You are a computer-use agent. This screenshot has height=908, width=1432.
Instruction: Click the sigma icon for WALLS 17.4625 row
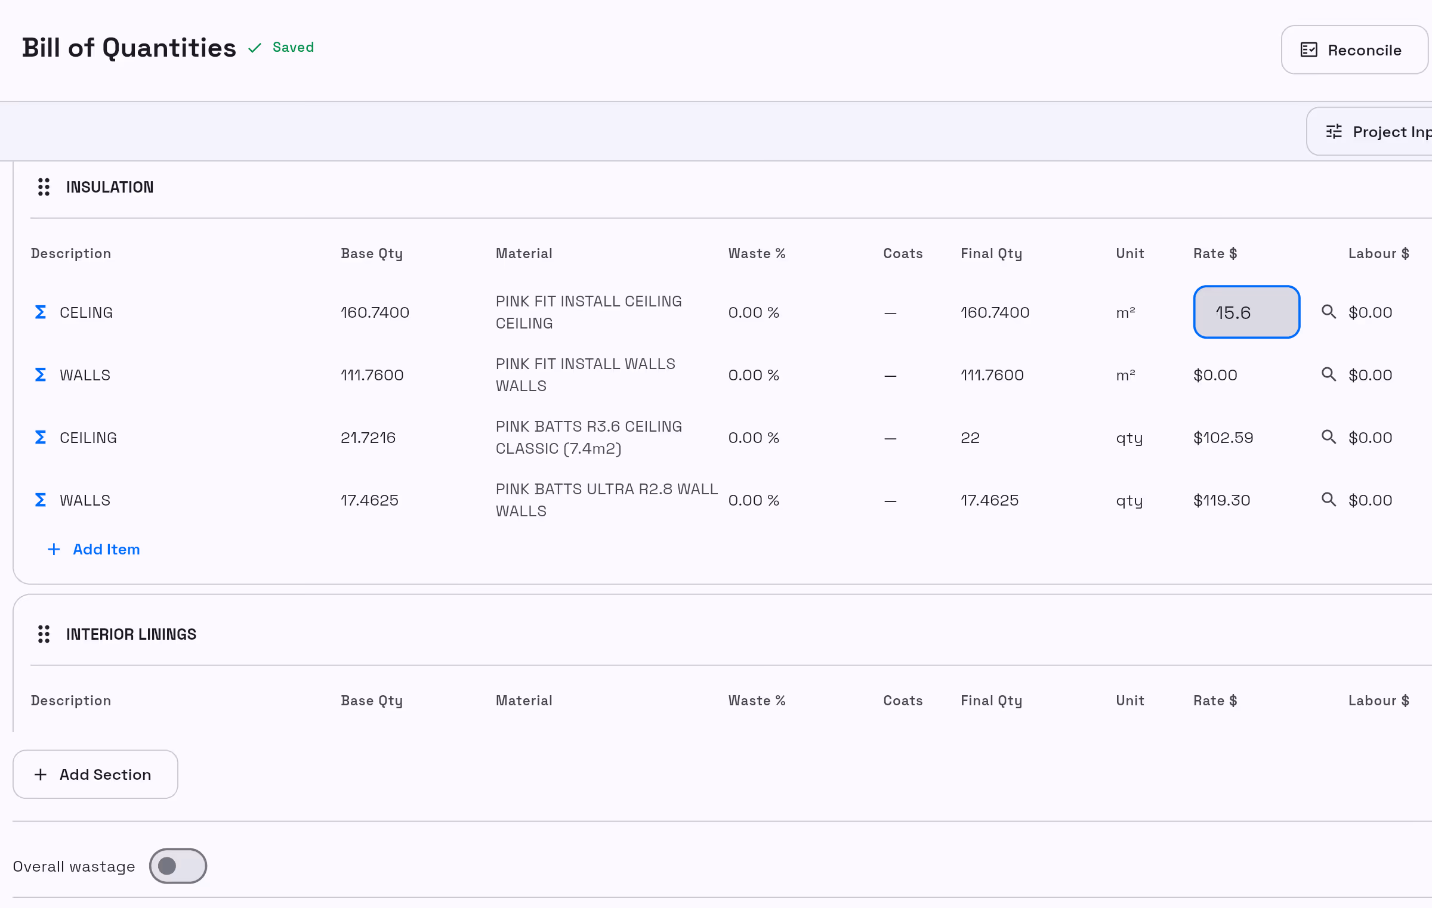(41, 500)
